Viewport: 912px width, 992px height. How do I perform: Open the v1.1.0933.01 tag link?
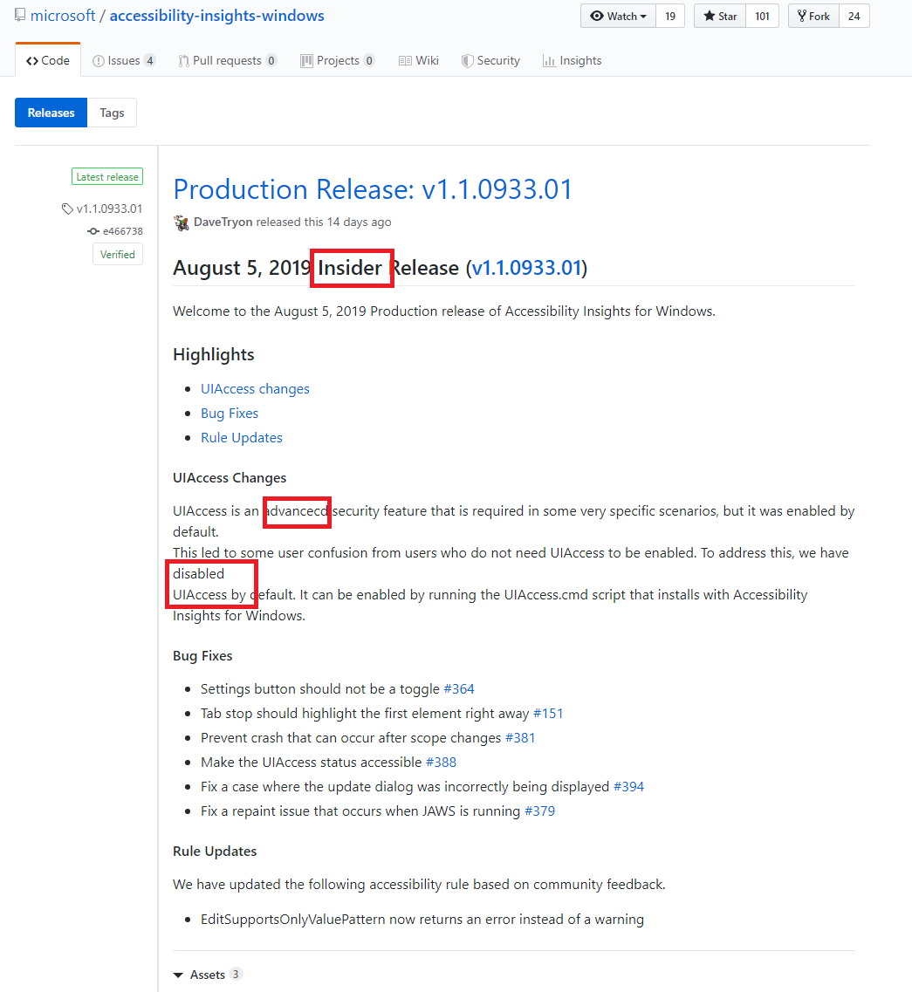(x=109, y=209)
